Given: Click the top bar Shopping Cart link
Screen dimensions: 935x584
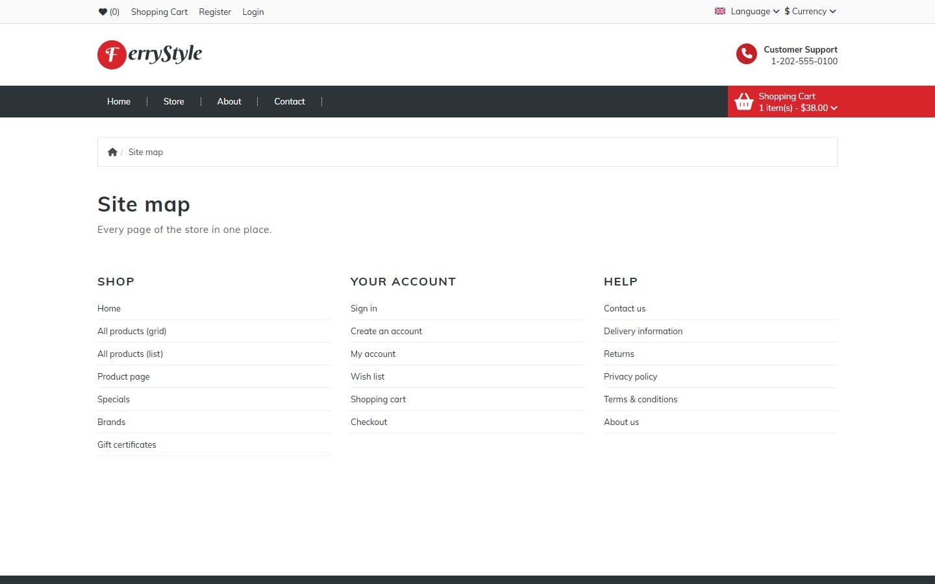Looking at the screenshot, I should pos(159,12).
